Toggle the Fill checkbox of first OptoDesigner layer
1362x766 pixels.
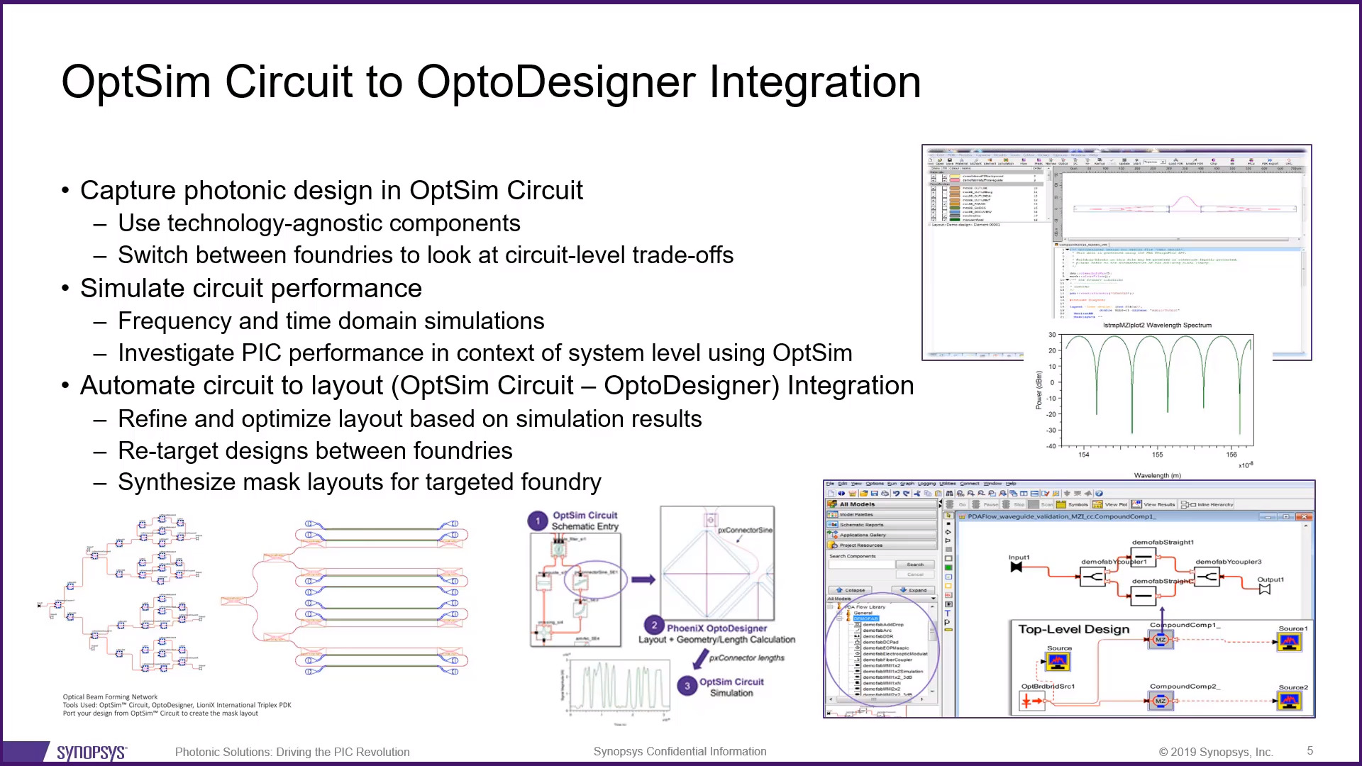coord(944,176)
